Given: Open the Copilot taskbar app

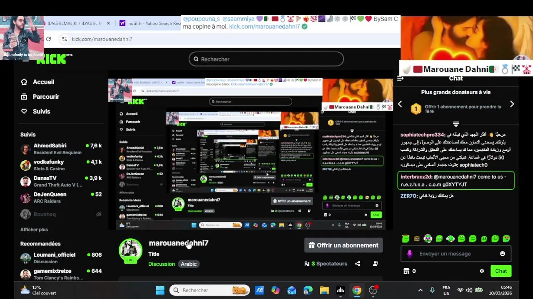Looking at the screenshot, I should pyautogui.click(x=275, y=290).
